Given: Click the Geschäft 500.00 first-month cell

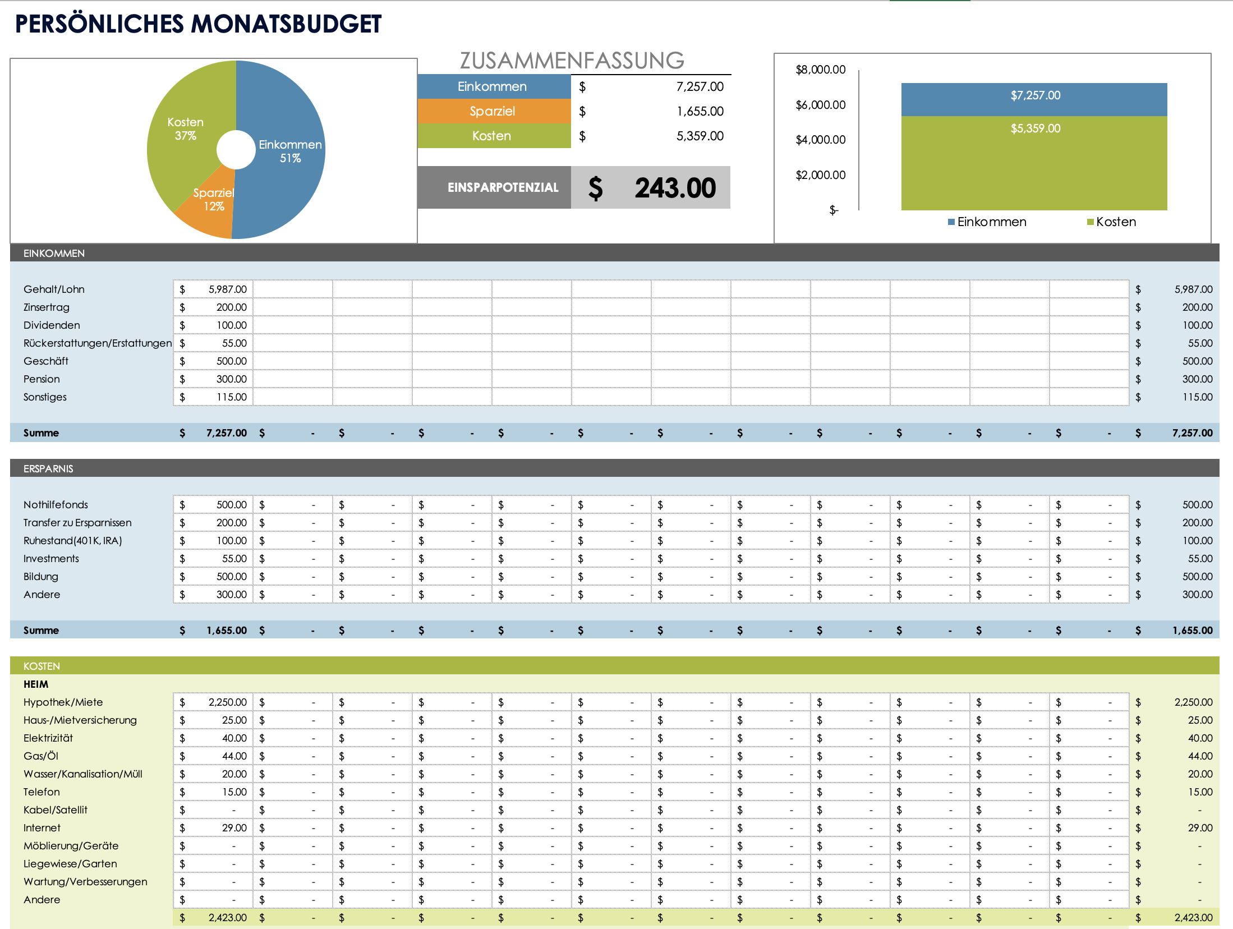Looking at the screenshot, I should (x=213, y=361).
